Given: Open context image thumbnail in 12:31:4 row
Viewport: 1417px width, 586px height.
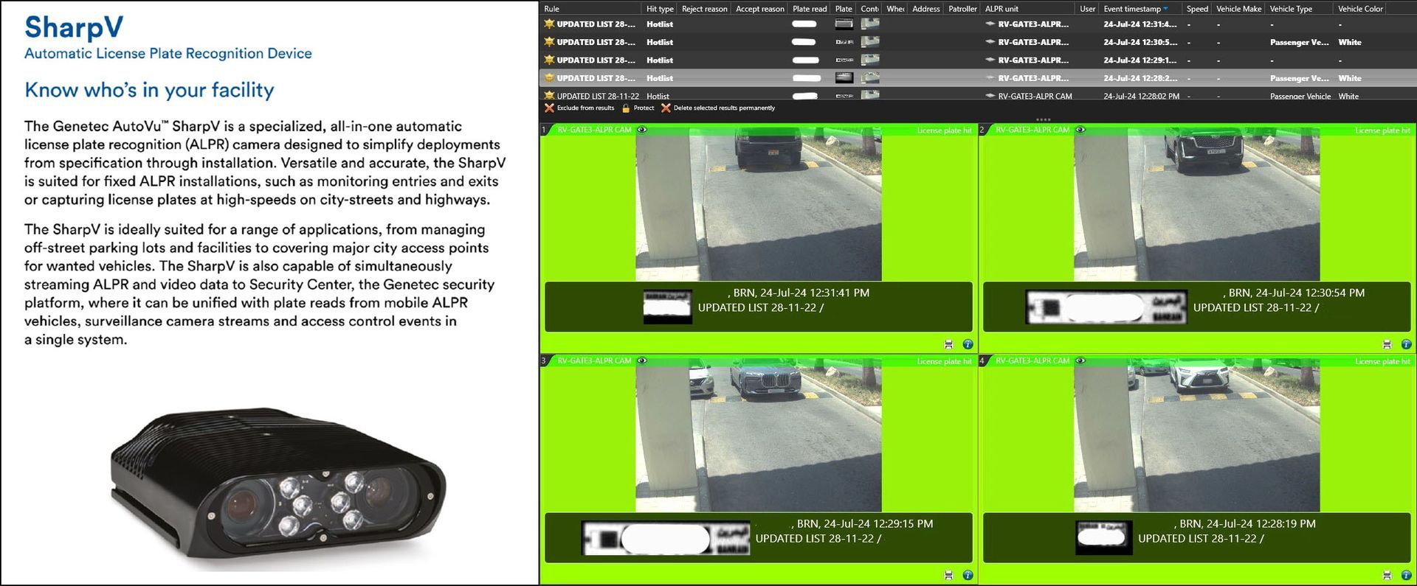Looking at the screenshot, I should coord(870,24).
